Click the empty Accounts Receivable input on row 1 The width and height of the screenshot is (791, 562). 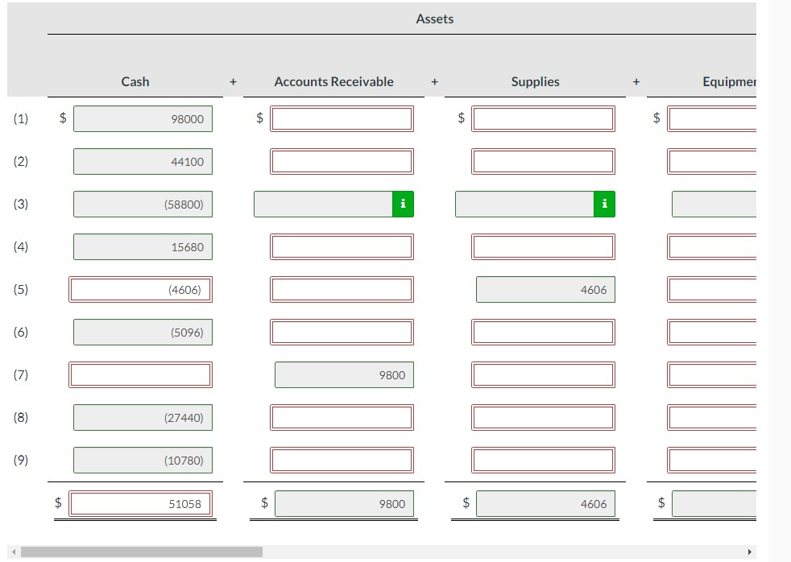tap(342, 118)
